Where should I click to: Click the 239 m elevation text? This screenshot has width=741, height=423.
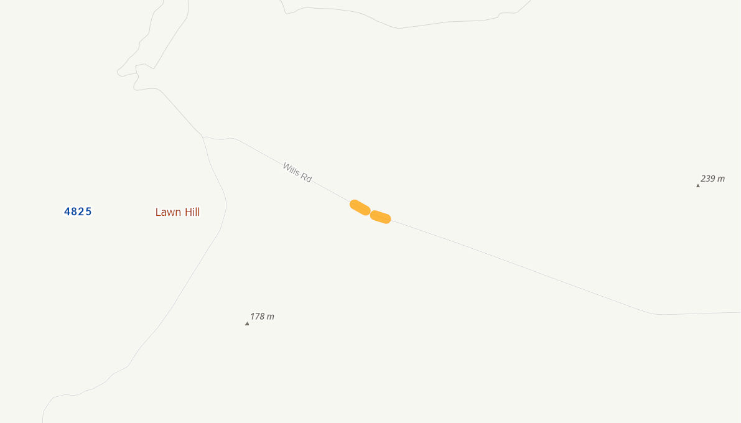(x=712, y=179)
